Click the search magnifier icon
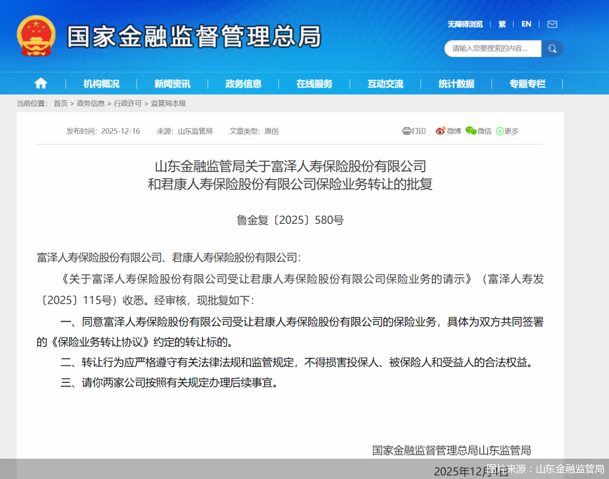The height and width of the screenshot is (479, 609). click(552, 48)
